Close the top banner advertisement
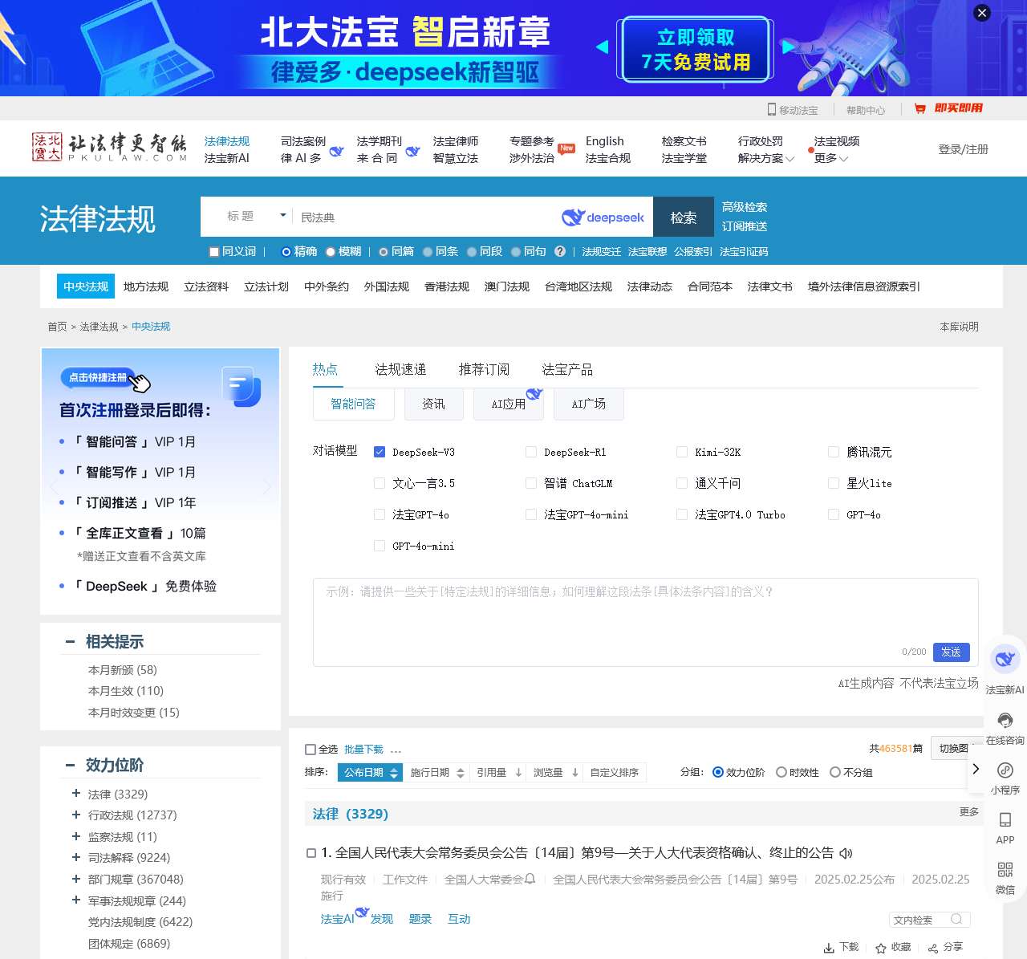 (x=982, y=13)
